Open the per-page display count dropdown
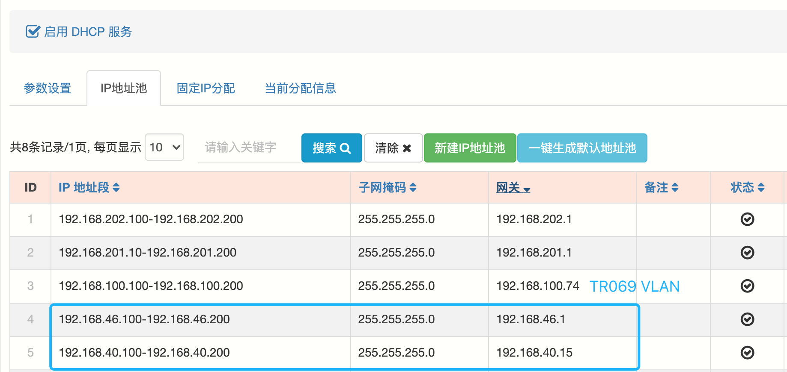Screen dimensions: 787x372 (164, 148)
